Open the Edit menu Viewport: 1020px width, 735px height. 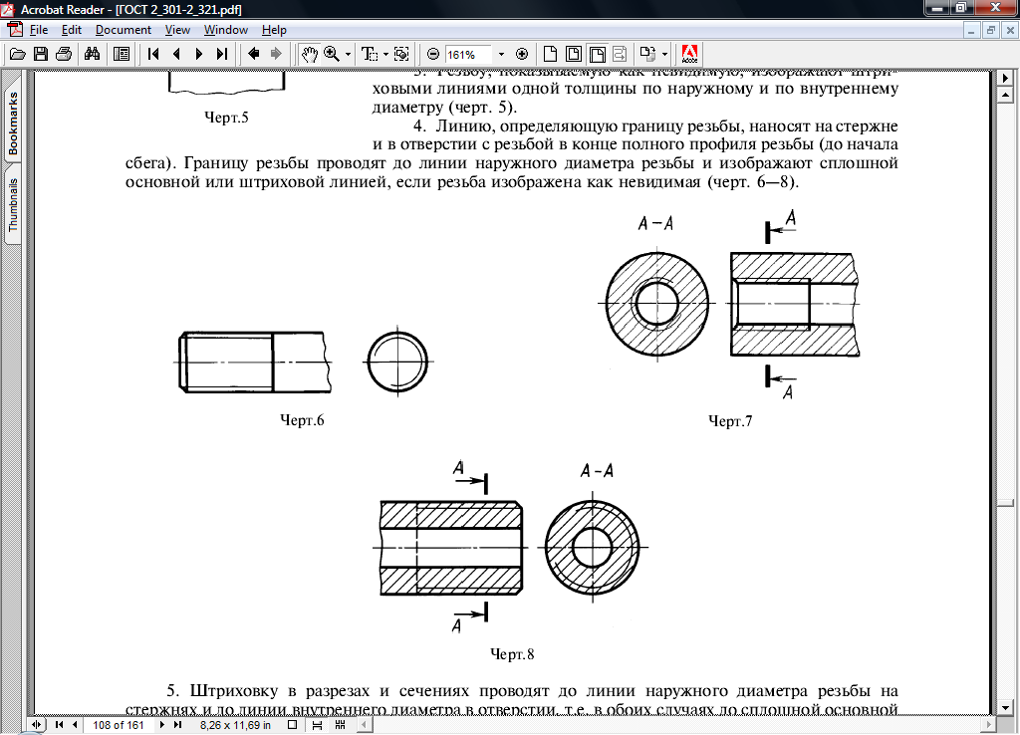(72, 30)
